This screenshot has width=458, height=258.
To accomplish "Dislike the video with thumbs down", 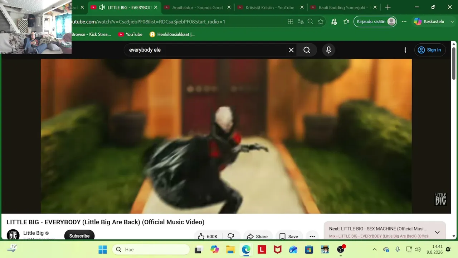I will pyautogui.click(x=231, y=236).
